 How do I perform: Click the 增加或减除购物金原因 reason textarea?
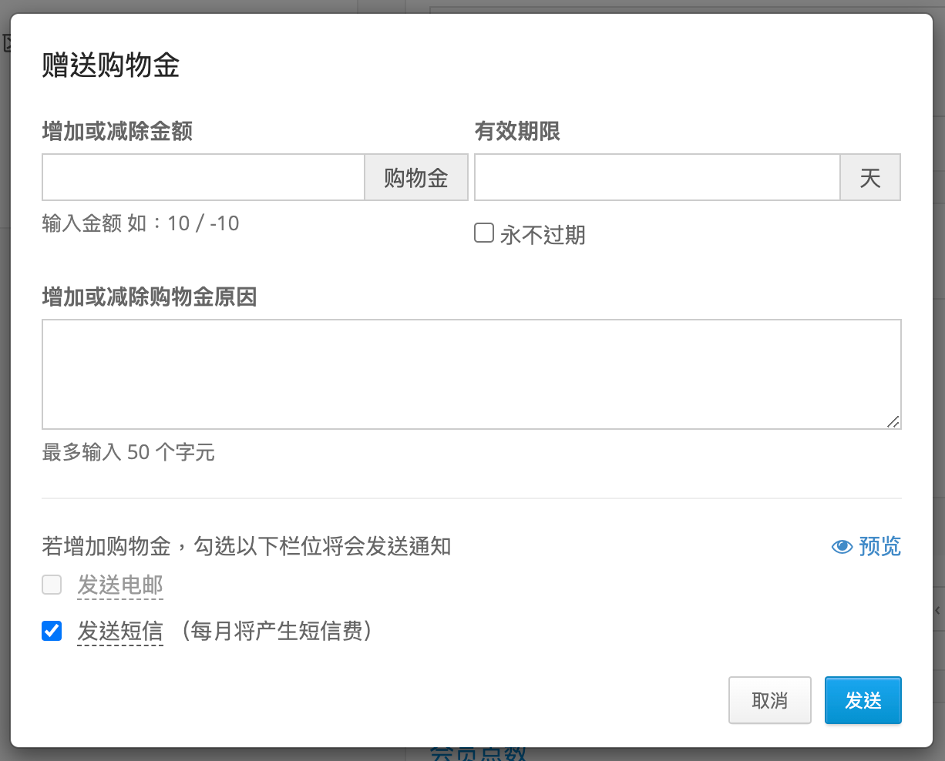point(472,374)
